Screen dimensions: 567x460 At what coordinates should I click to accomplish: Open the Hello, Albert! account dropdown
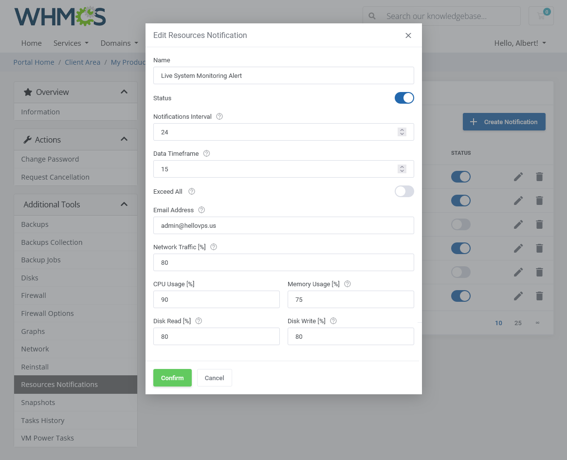tap(520, 43)
